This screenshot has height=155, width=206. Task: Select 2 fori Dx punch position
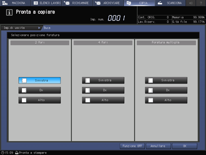39,90
